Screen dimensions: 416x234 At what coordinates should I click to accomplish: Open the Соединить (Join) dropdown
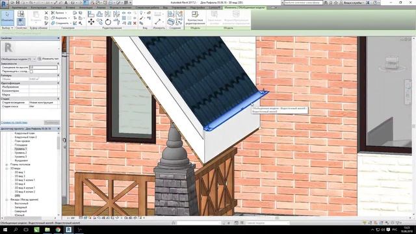click(70, 23)
